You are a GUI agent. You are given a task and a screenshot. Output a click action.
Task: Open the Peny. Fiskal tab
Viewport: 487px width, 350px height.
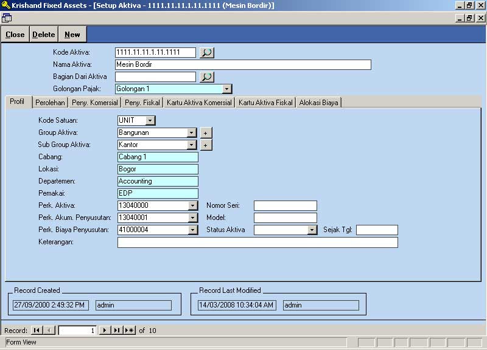coord(142,103)
